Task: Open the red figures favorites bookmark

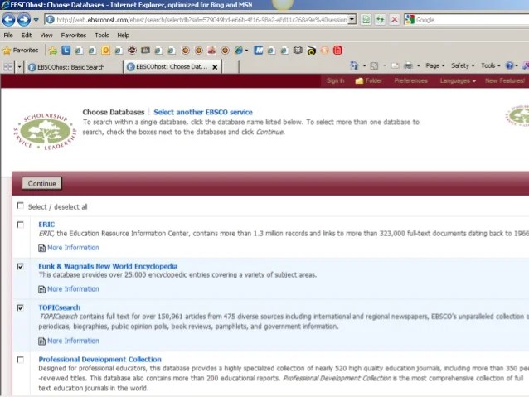Action: [211, 51]
